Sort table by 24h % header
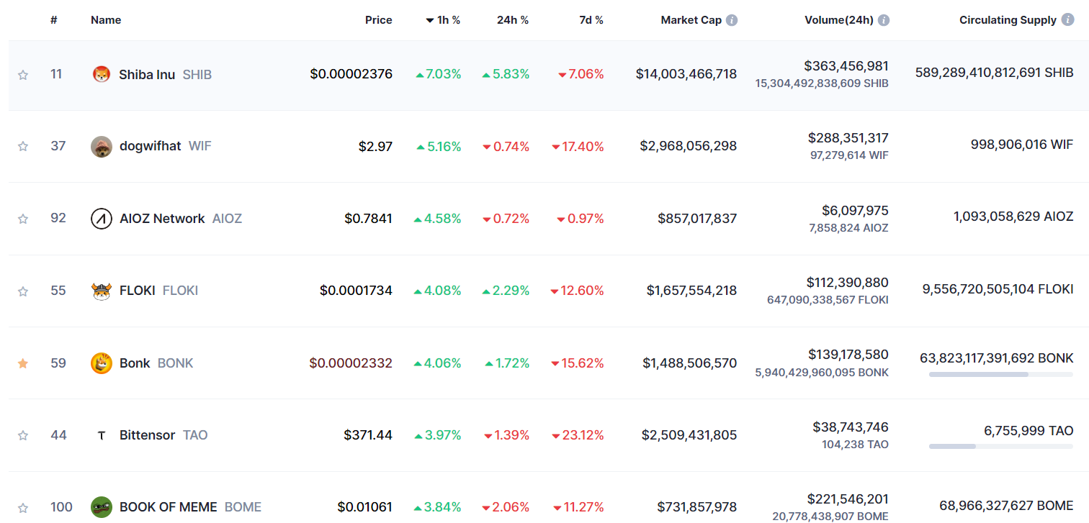 pos(513,20)
